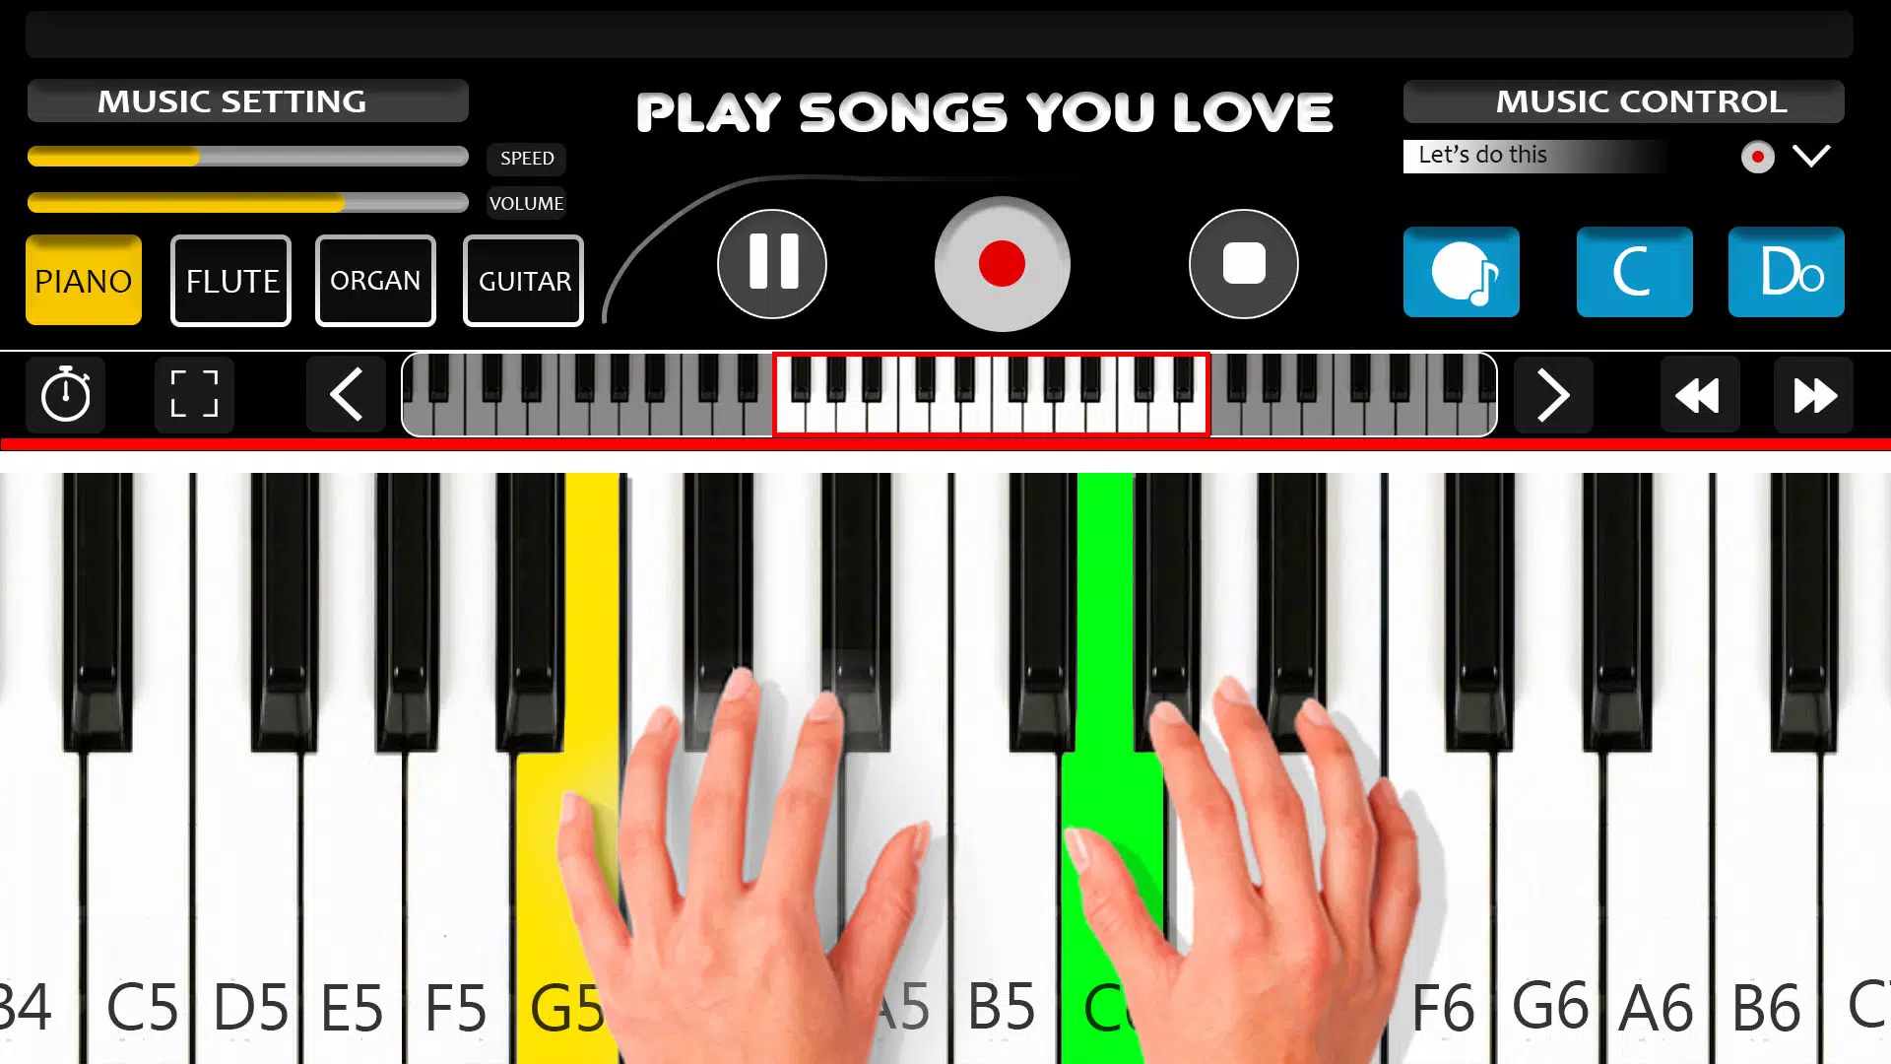The image size is (1891, 1064).
Task: Scroll keyboard view right with arrow
Action: (1554, 395)
